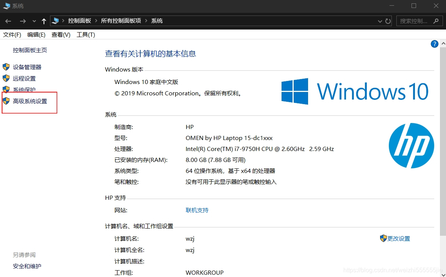Click the HP logo

[x=411, y=145]
